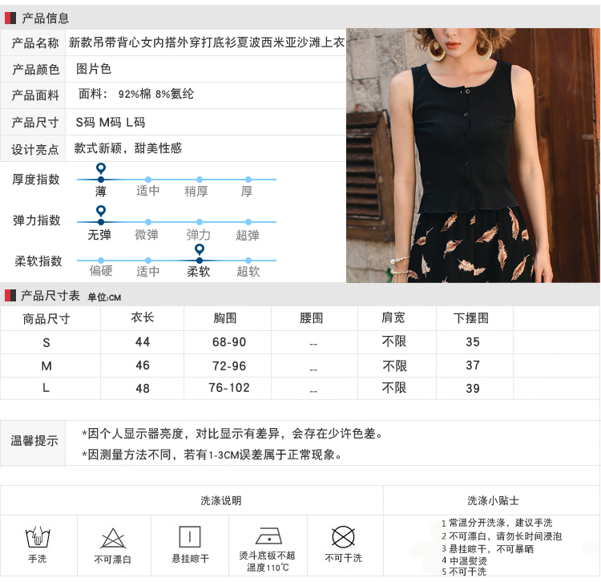The height and width of the screenshot is (582, 601).
Task: Click the hand wash (手洗) icon
Action: coord(38,537)
